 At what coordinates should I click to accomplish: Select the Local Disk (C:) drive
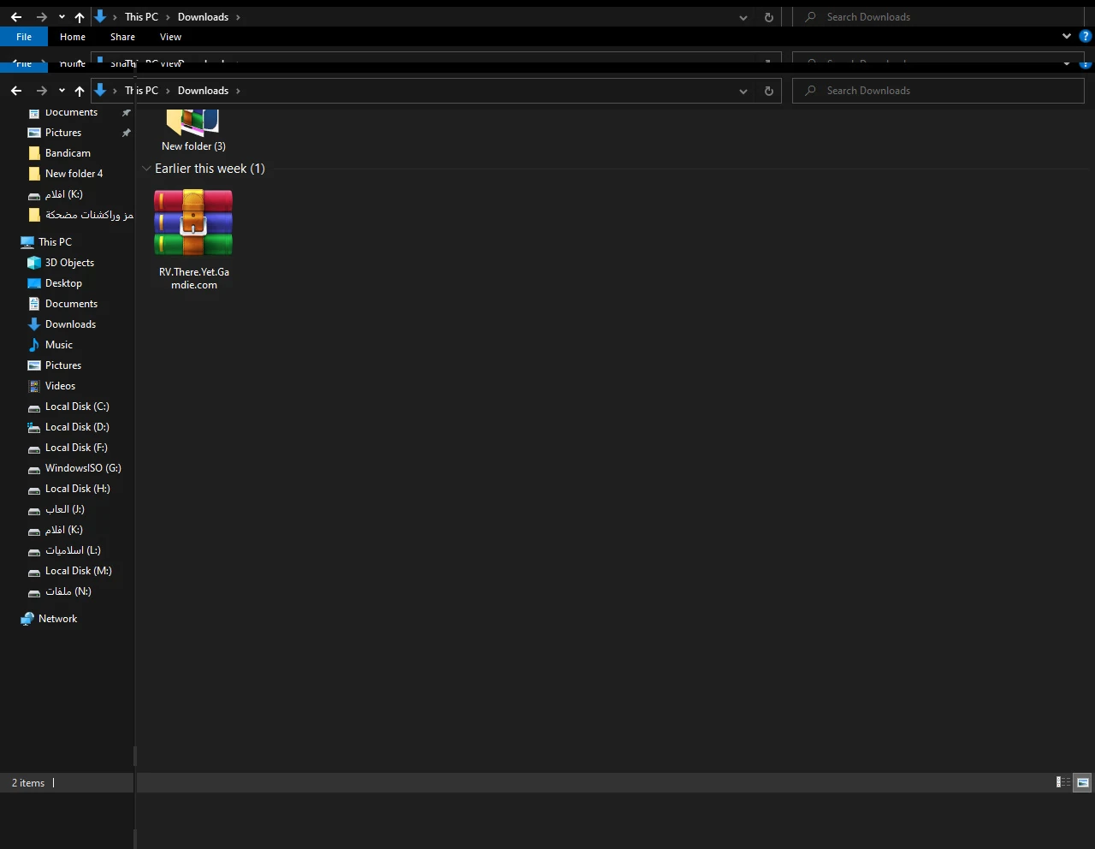(x=76, y=407)
